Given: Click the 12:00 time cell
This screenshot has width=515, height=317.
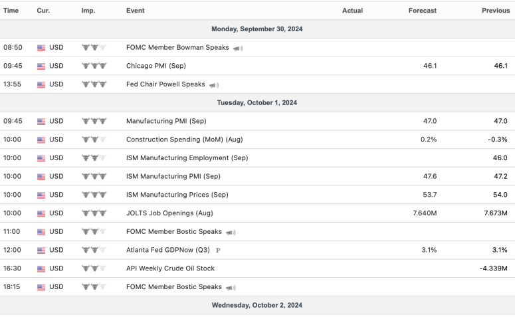Looking at the screenshot, I should (12, 250).
